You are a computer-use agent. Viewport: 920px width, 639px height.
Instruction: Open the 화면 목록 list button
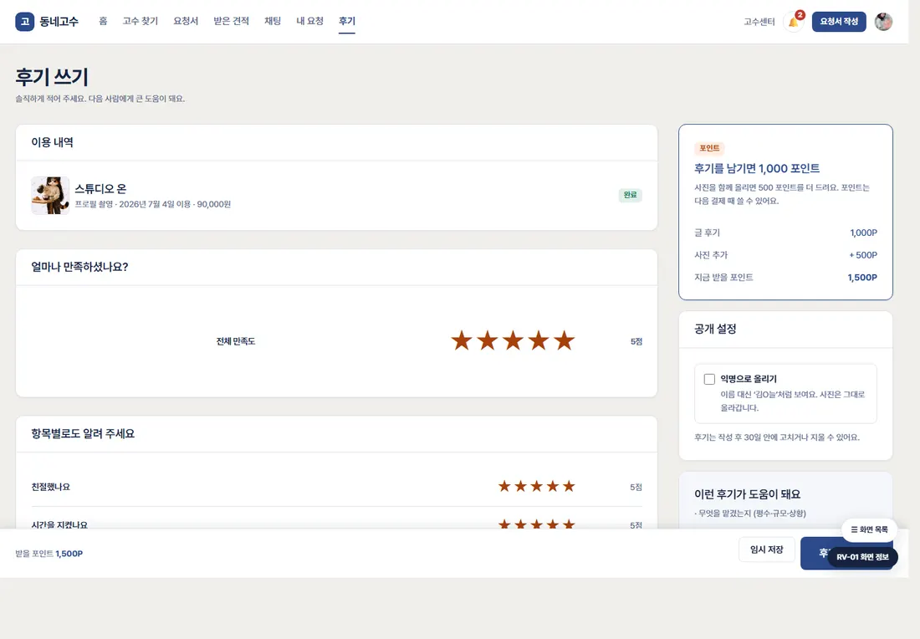click(869, 529)
